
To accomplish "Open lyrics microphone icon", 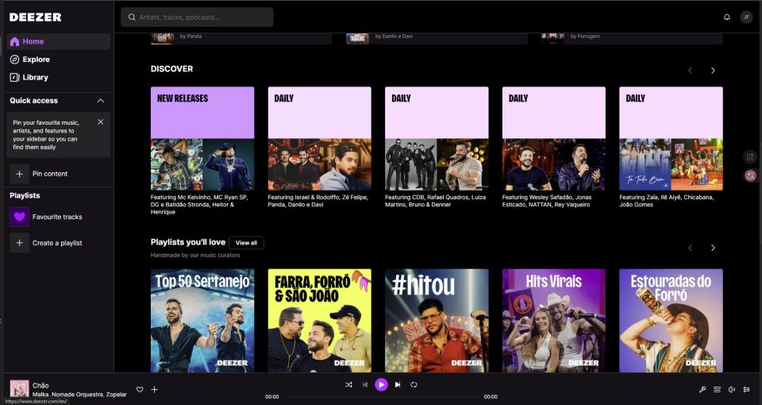I will [x=702, y=389].
